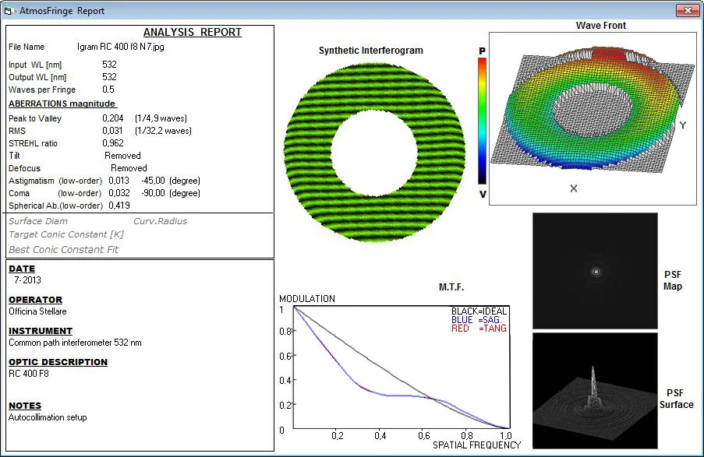The height and width of the screenshot is (457, 704).
Task: Click the 'PSF Map' label
Action: point(673,280)
